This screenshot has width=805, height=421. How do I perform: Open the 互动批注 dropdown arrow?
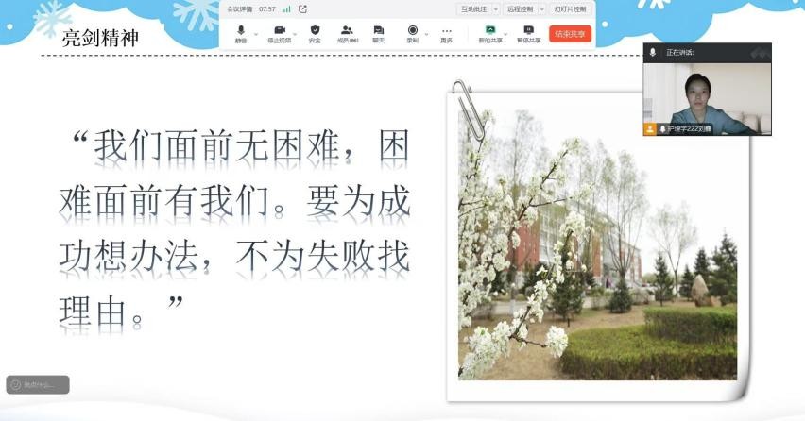point(495,8)
